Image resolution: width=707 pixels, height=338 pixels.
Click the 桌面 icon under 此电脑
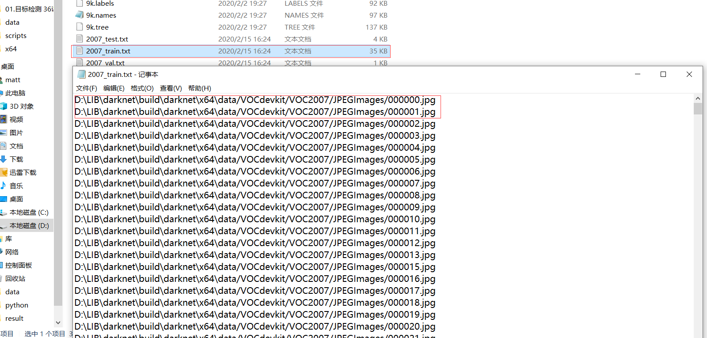pyautogui.click(x=4, y=199)
